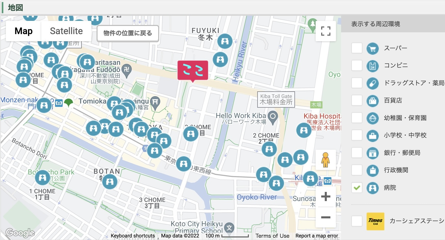
Task: Switch to Satellite map view
Action: pyautogui.click(x=66, y=31)
